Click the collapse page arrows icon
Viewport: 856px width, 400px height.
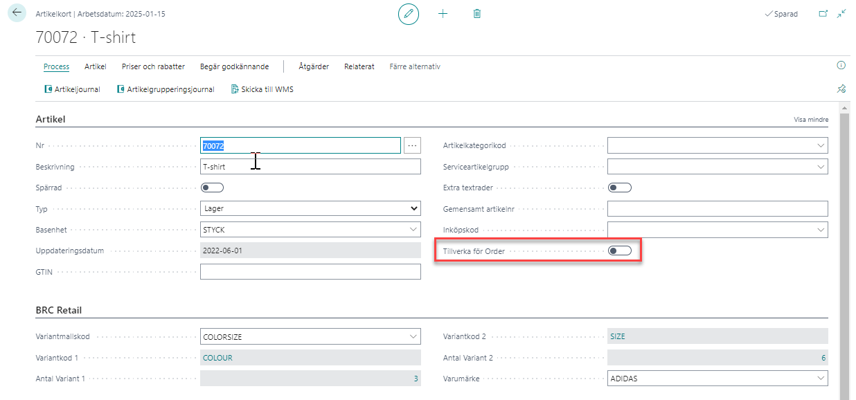click(x=841, y=14)
